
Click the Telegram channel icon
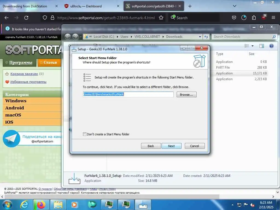[11, 139]
